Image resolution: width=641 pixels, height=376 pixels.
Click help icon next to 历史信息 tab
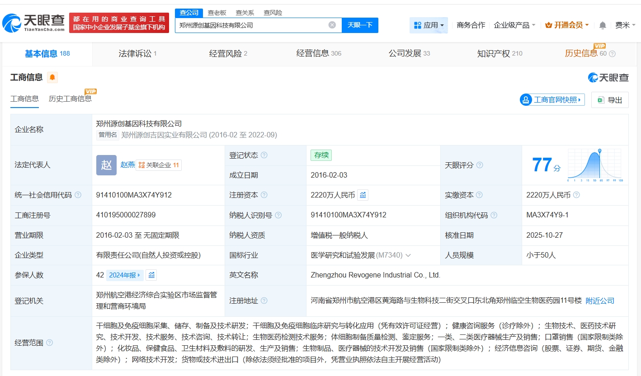(612, 54)
